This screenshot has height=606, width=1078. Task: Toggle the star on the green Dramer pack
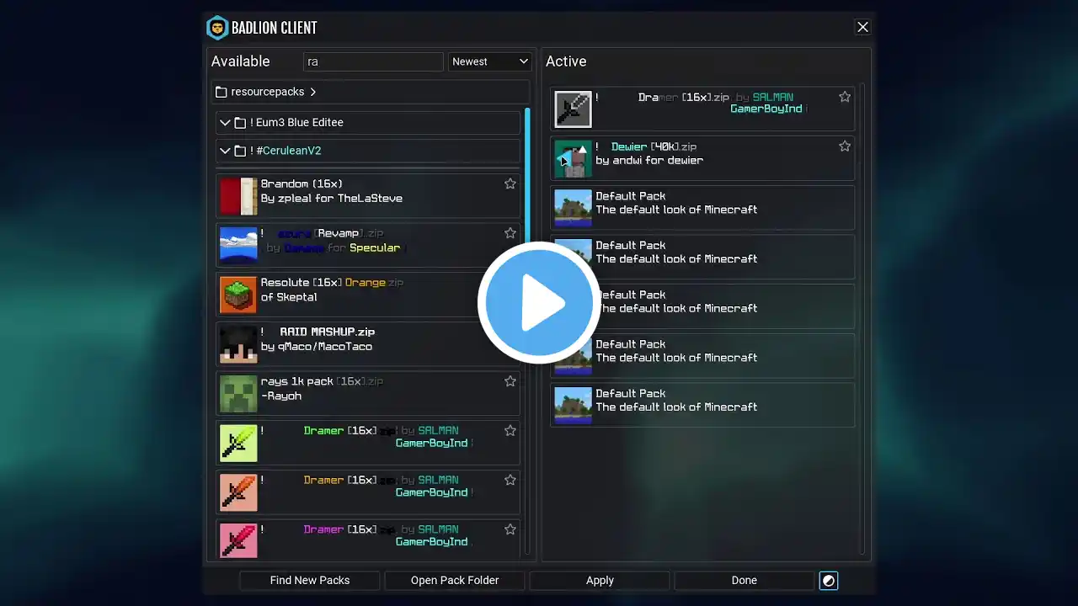pos(510,431)
